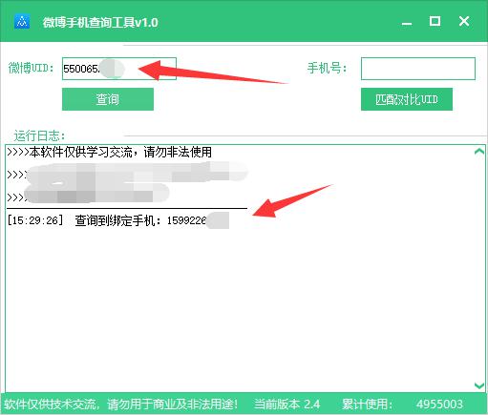Image resolution: width=488 pixels, height=415 pixels.
Task: Maximize the window
Action: [435, 21]
